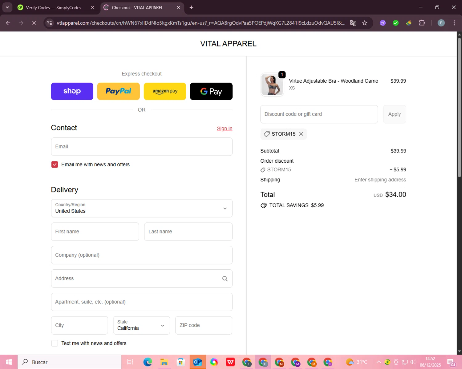
Task: Go back to previous page
Action: [8, 23]
